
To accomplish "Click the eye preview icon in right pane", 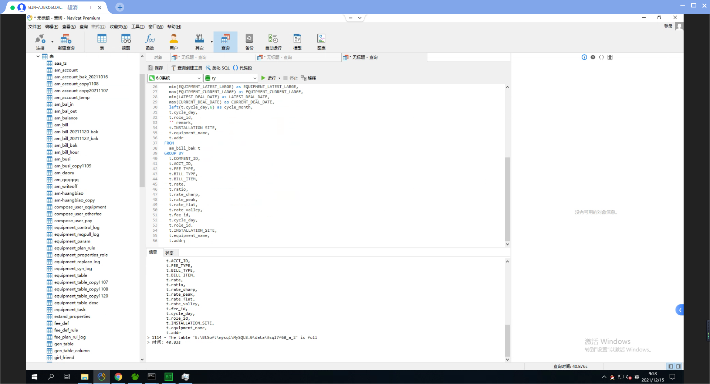I will pyautogui.click(x=593, y=57).
